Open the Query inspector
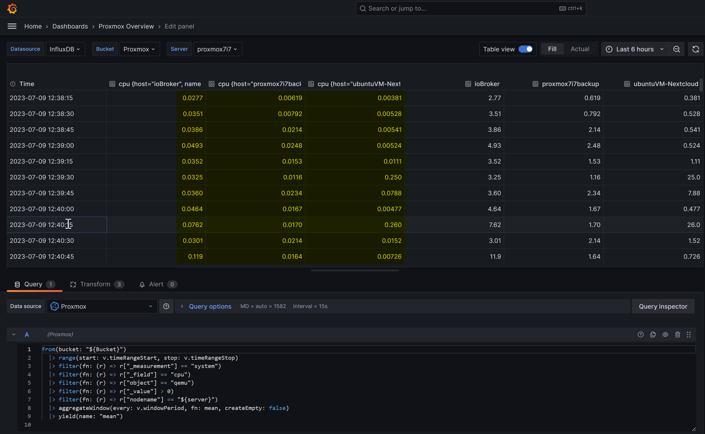Viewport: 705px width, 434px height. [663, 307]
